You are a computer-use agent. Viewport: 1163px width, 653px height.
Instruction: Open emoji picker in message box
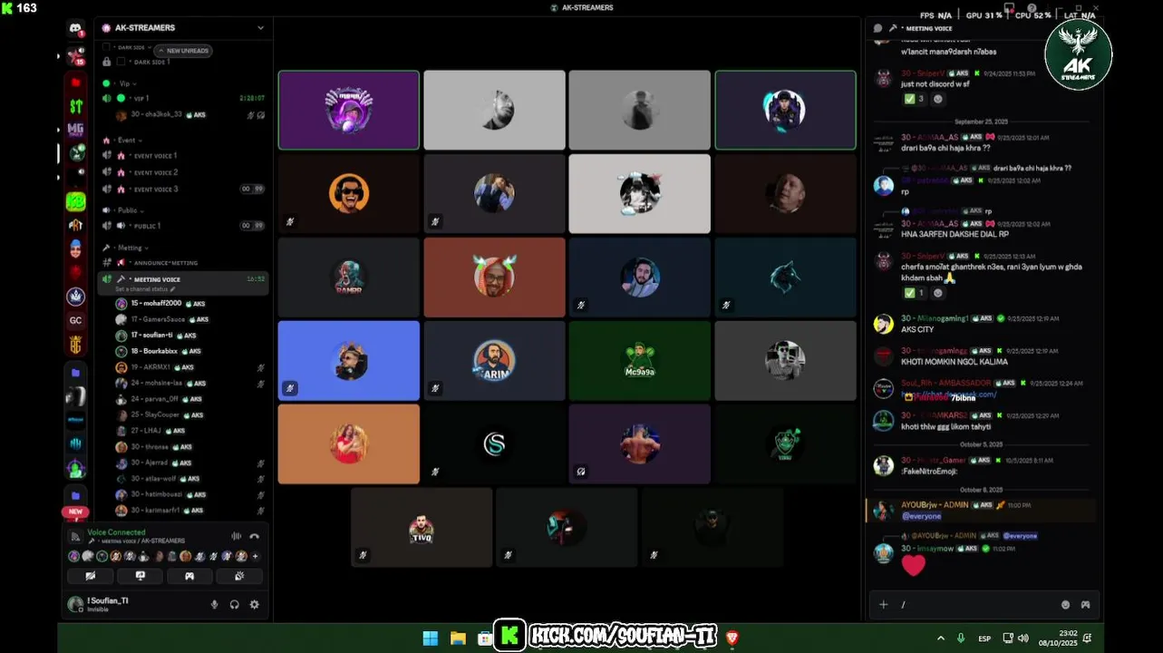pos(1065,605)
